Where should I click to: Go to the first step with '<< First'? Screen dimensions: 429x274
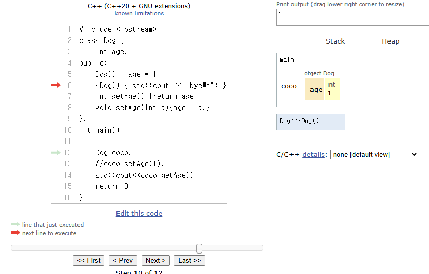click(x=89, y=260)
